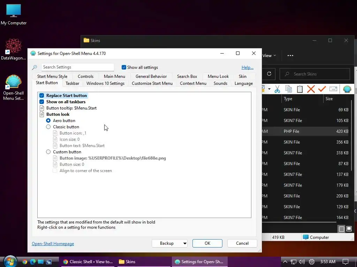The width and height of the screenshot is (357, 267).
Task: Click the Paste clipboard icon in Skins toolbar
Action: pyautogui.click(x=299, y=89)
